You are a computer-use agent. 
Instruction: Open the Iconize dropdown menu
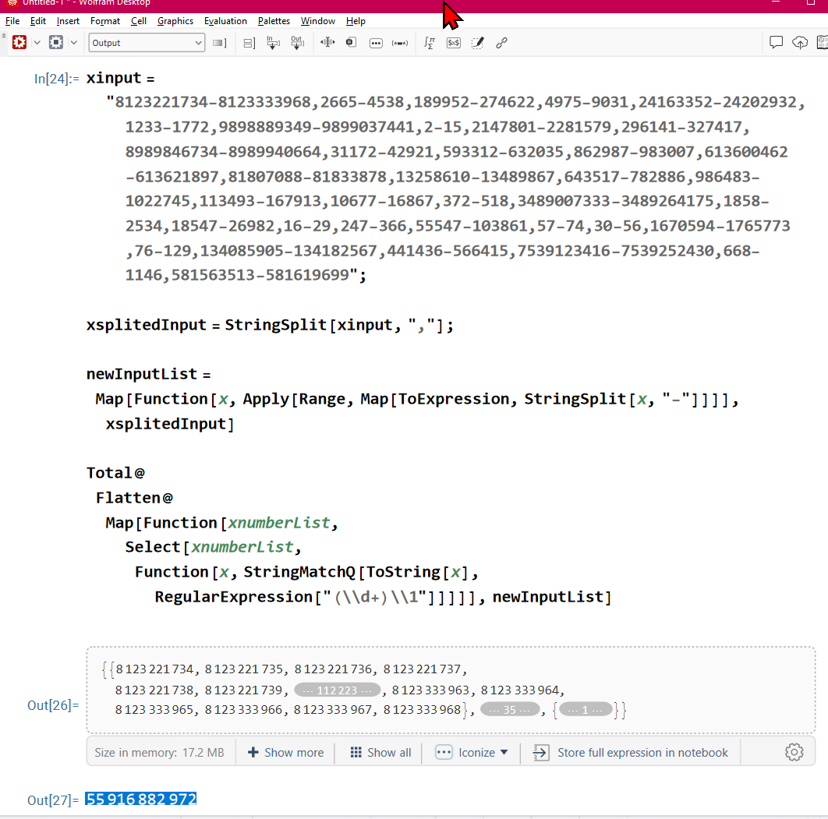[472, 752]
